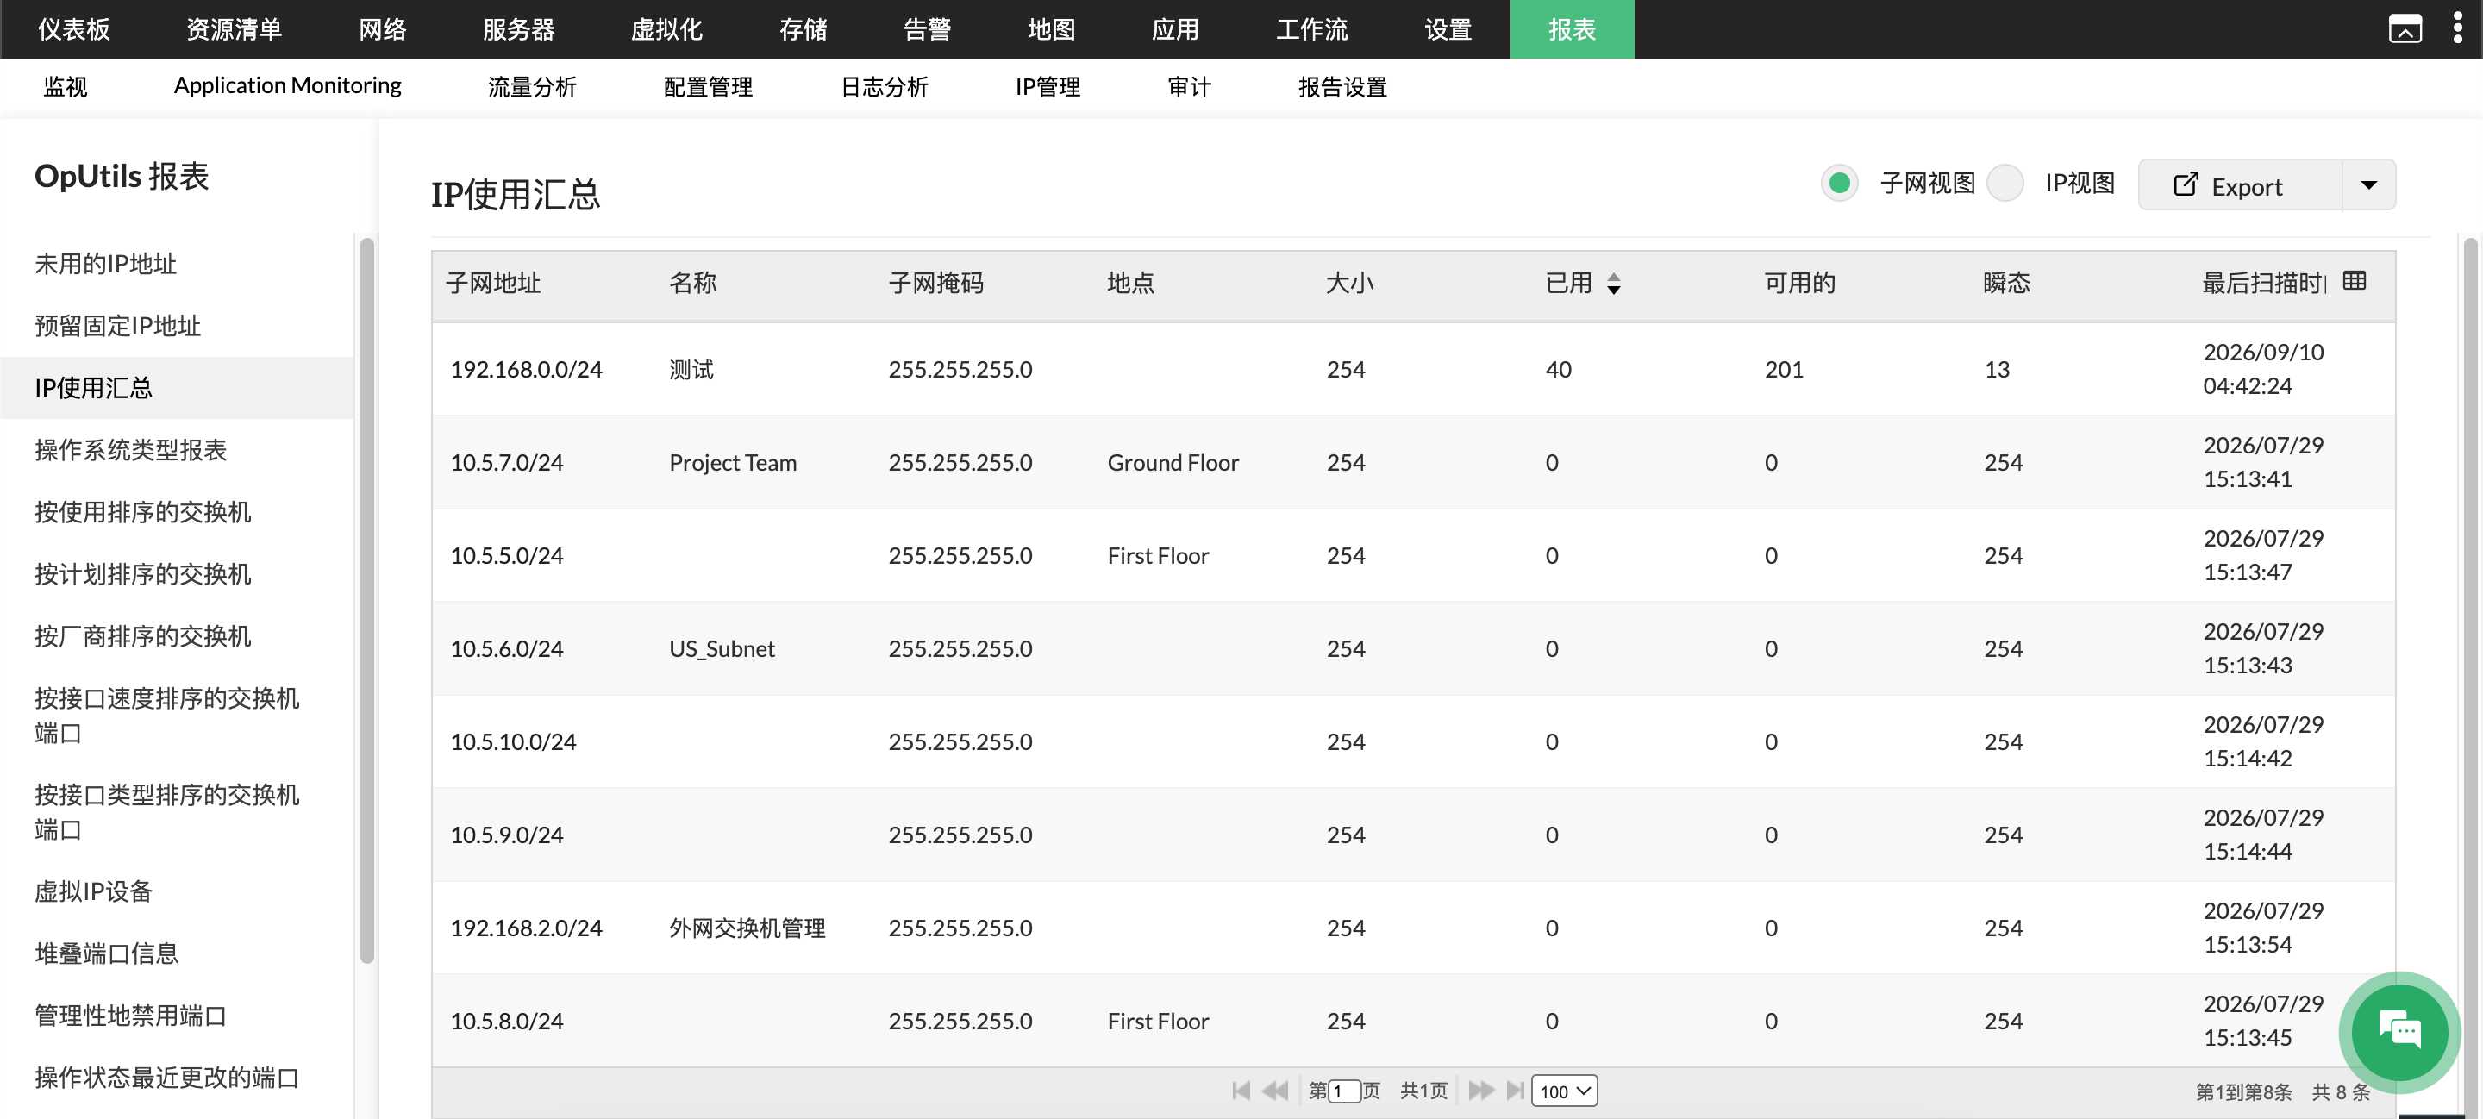
Task: Open the 设置 top menu
Action: point(1448,29)
